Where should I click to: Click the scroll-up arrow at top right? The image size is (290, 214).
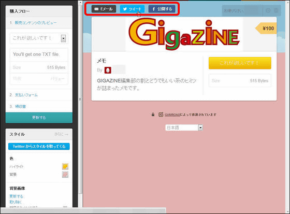click(x=288, y=3)
